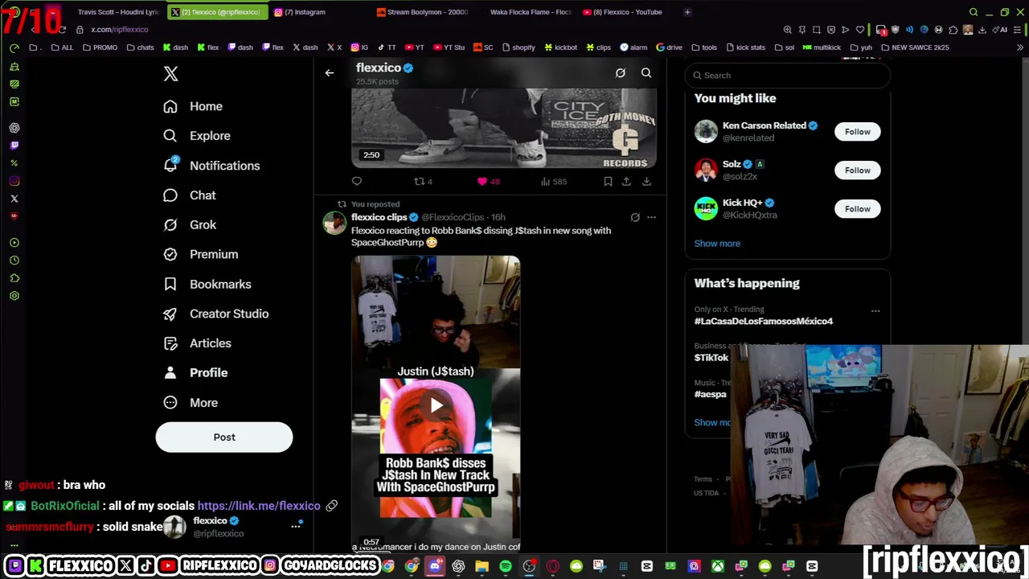Share the post with the 2:50 video

pyautogui.click(x=626, y=182)
